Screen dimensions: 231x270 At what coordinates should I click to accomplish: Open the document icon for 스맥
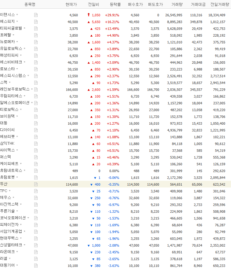tap(36, 83)
